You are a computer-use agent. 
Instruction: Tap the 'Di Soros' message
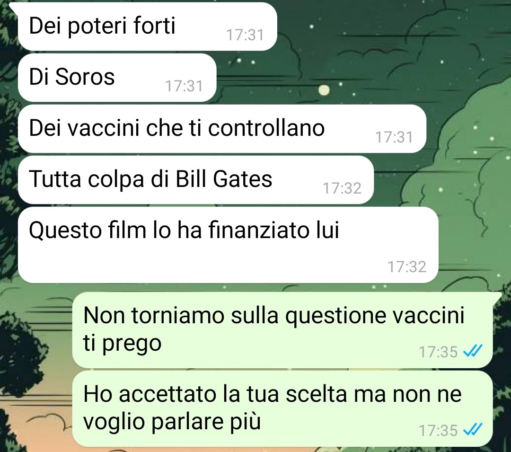(x=117, y=78)
